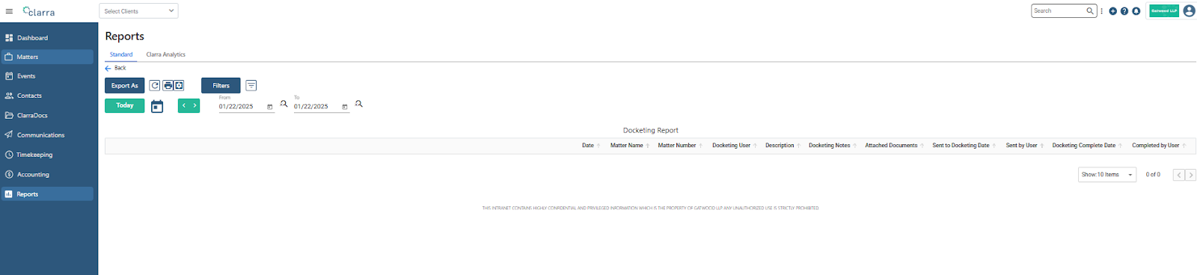Open Accounting in sidebar
This screenshot has height=275, width=1197.
click(49, 174)
